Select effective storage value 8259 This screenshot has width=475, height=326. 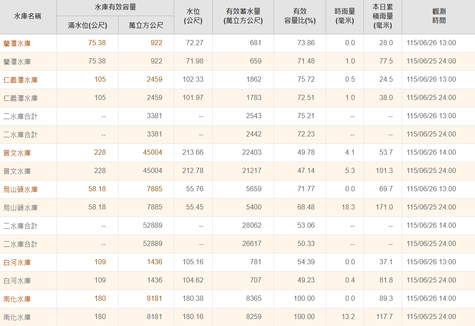[254, 316]
